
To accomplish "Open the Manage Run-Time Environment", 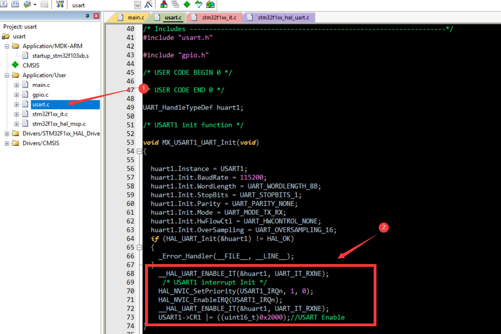I will coord(186,4).
